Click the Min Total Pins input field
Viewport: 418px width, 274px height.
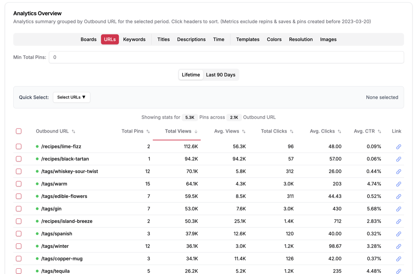pyautogui.click(x=226, y=57)
